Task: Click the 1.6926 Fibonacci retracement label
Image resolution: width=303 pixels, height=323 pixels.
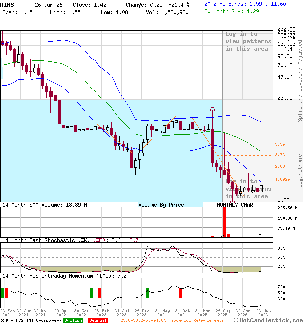Action: coord(282,179)
